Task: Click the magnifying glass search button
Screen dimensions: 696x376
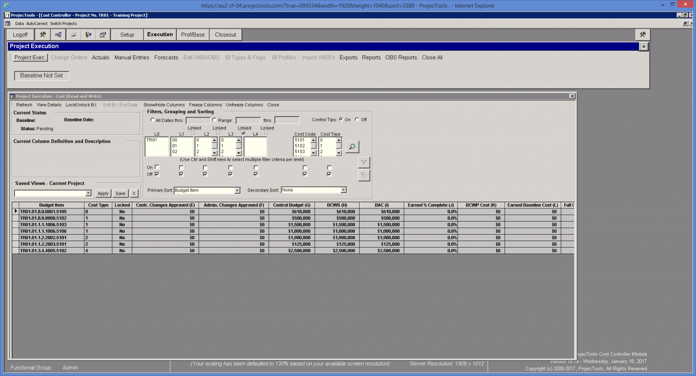Action: [352, 147]
